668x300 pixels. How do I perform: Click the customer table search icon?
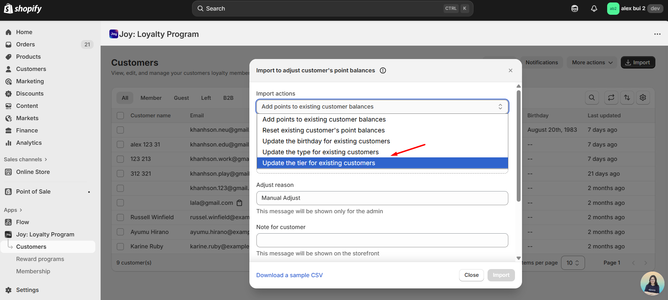pos(592,98)
